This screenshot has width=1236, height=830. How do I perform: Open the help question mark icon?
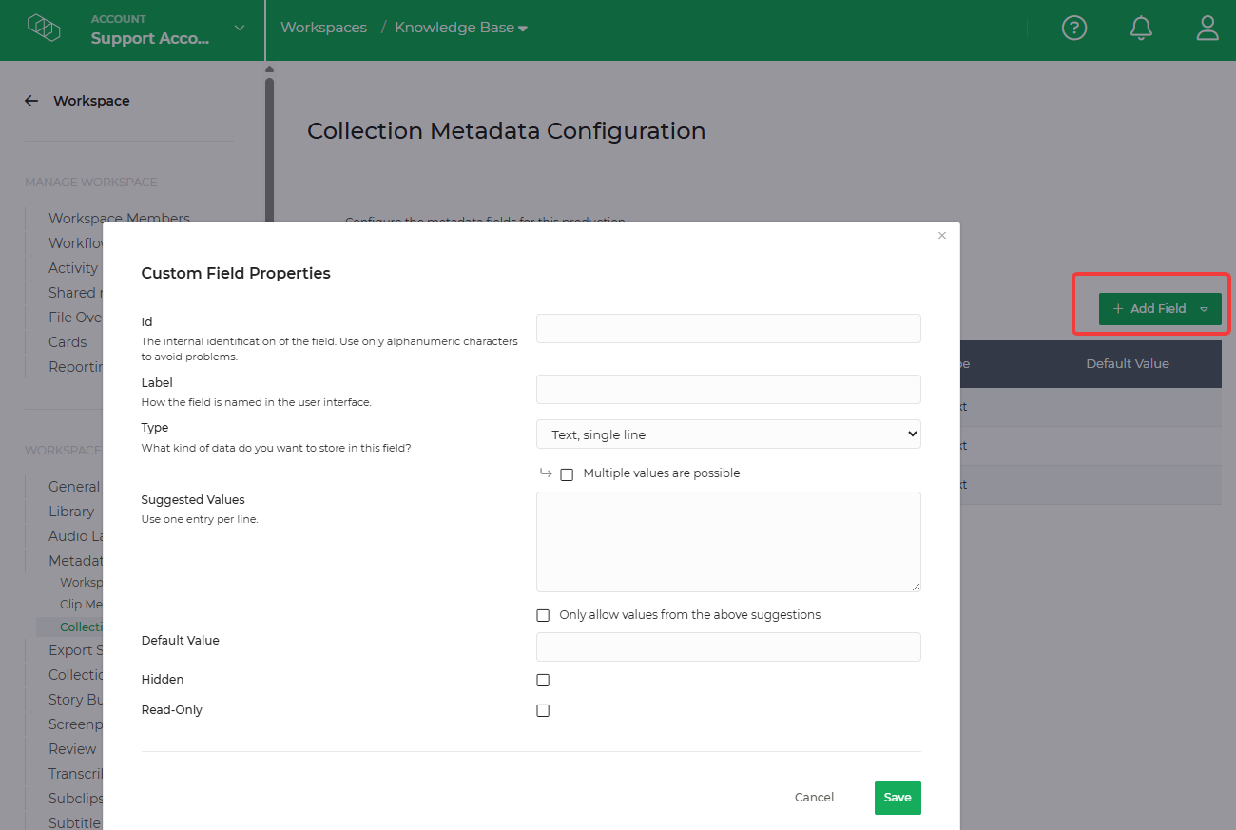point(1074,29)
